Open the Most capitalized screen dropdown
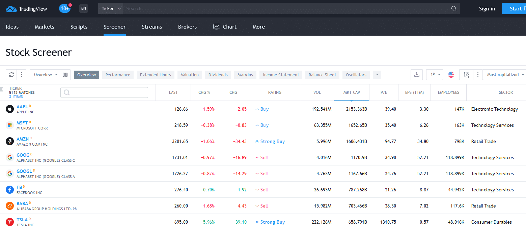Image resolution: width=526 pixels, height=226 pixels. pos(505,75)
